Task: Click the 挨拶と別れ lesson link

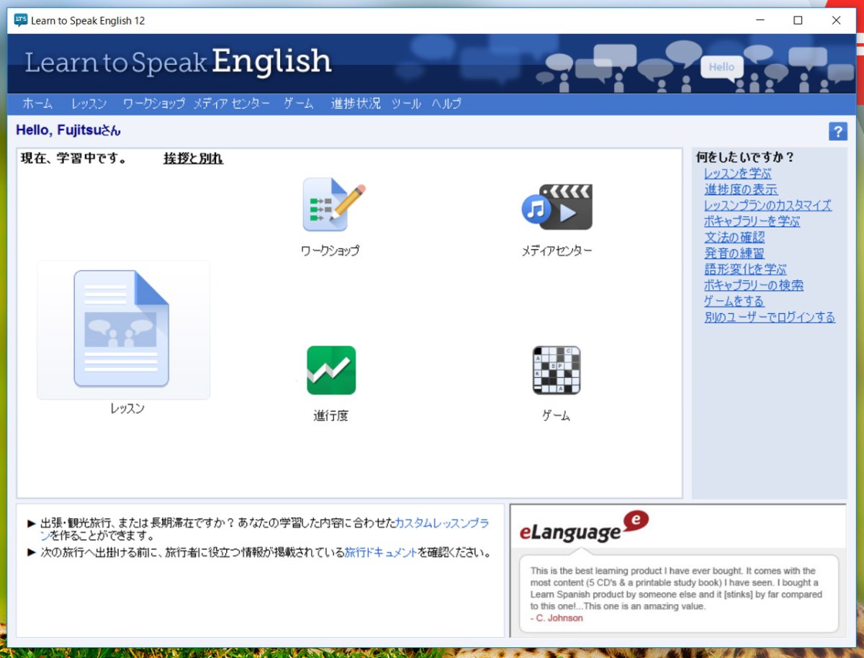Action: tap(192, 158)
